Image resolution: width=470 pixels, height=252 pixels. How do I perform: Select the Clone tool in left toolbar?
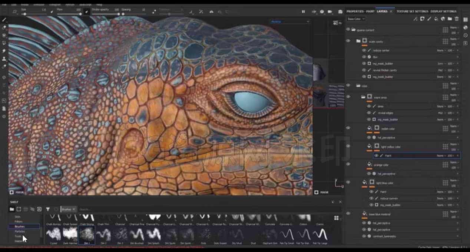point(4,58)
